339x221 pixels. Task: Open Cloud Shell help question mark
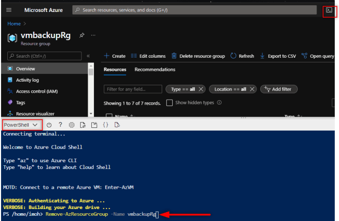[x=60, y=125]
